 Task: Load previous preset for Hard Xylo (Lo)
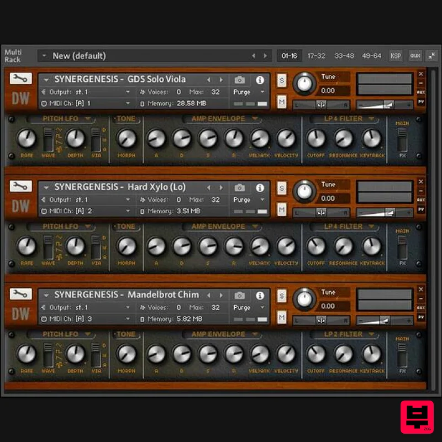pos(209,188)
